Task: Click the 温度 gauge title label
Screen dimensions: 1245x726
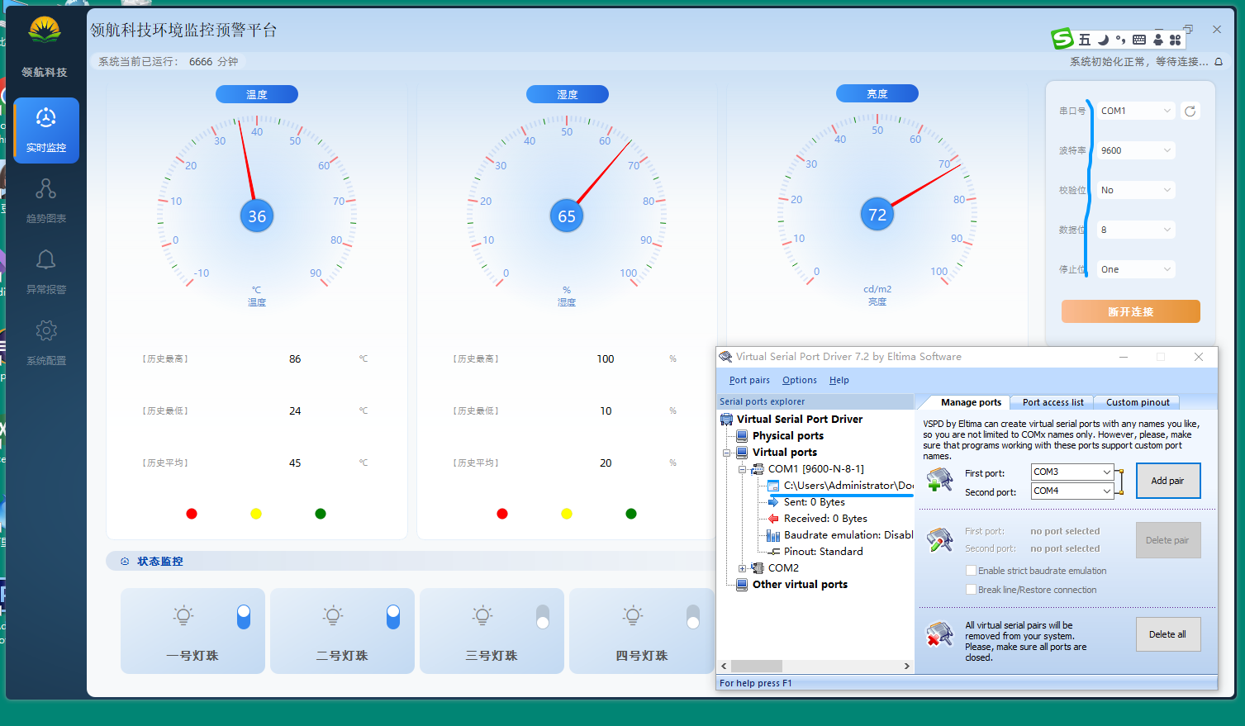Action: (257, 94)
